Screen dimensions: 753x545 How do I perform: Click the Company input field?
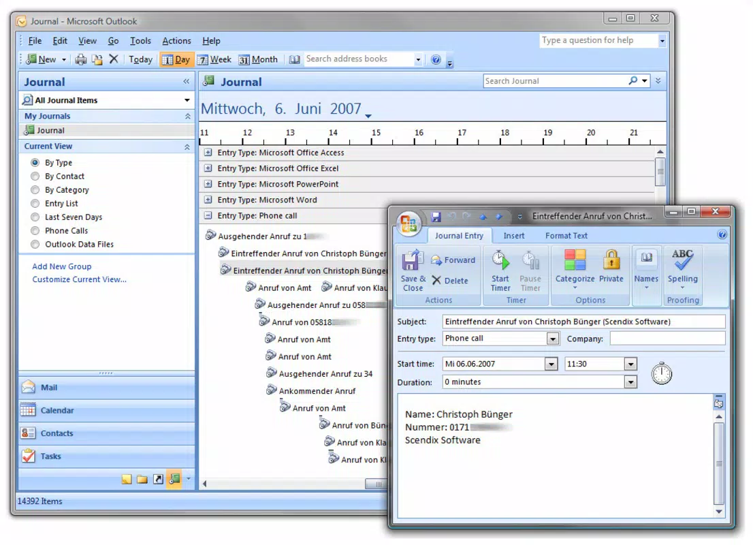tap(667, 339)
